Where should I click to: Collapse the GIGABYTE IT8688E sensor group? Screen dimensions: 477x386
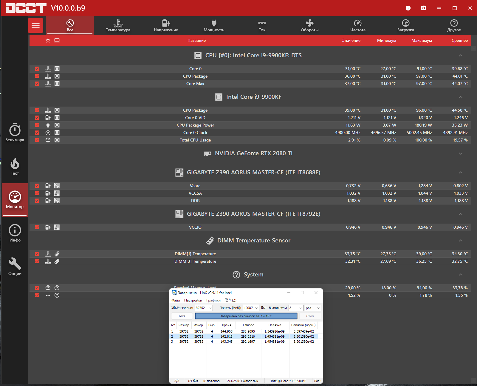tap(461, 173)
